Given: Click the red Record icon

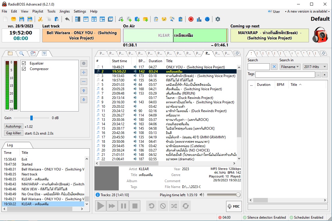Looking at the screenshot, I should click(191, 19).
